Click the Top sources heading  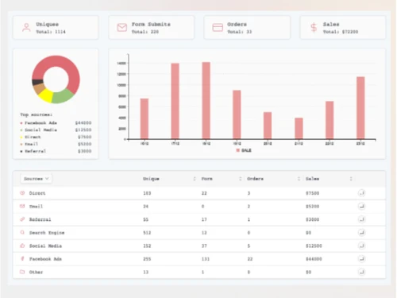(36, 114)
